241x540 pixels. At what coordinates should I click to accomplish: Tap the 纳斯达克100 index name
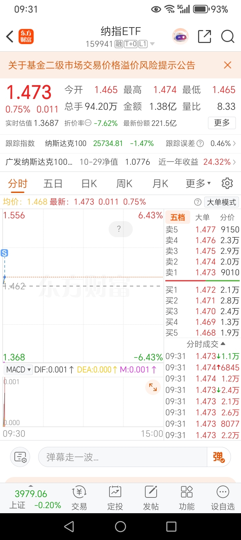point(66,143)
